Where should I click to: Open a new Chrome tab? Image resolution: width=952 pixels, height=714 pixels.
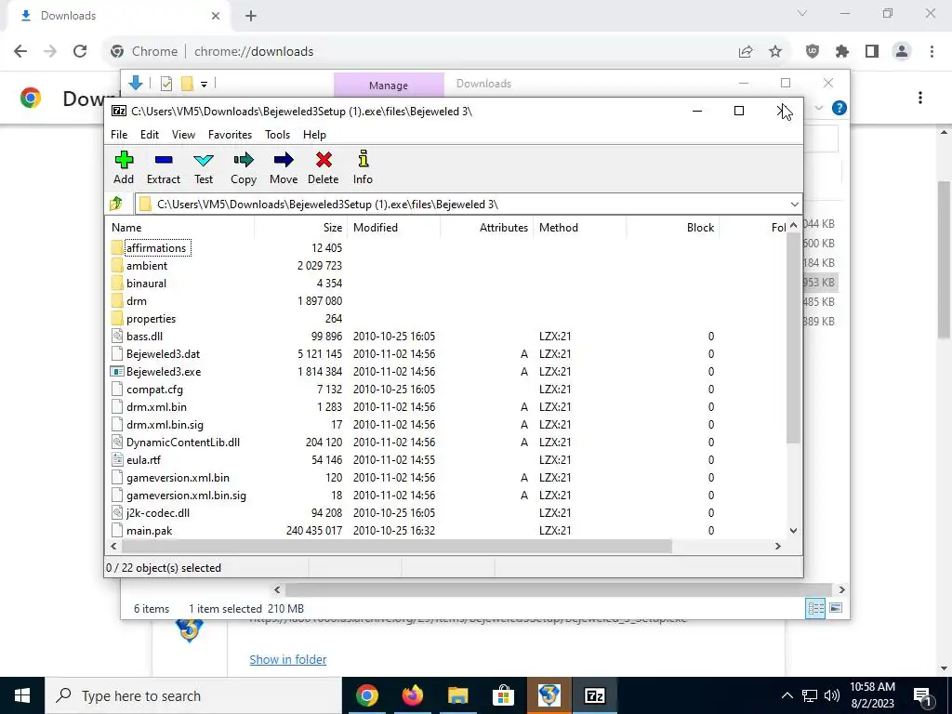pos(251,16)
